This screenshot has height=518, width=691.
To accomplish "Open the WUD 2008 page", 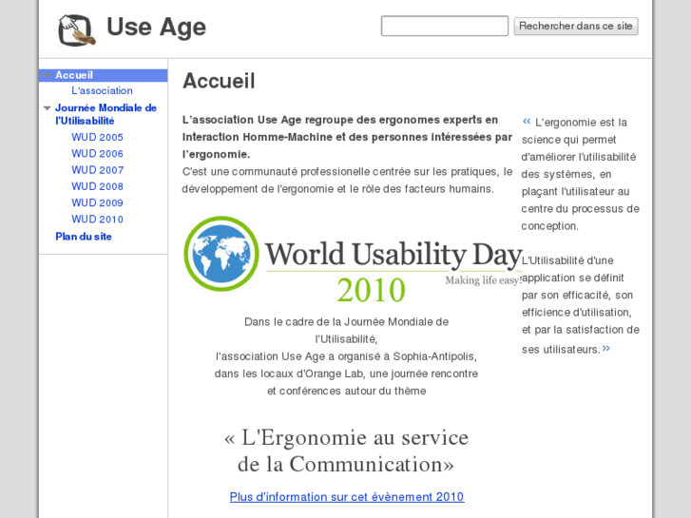I will 97,186.
